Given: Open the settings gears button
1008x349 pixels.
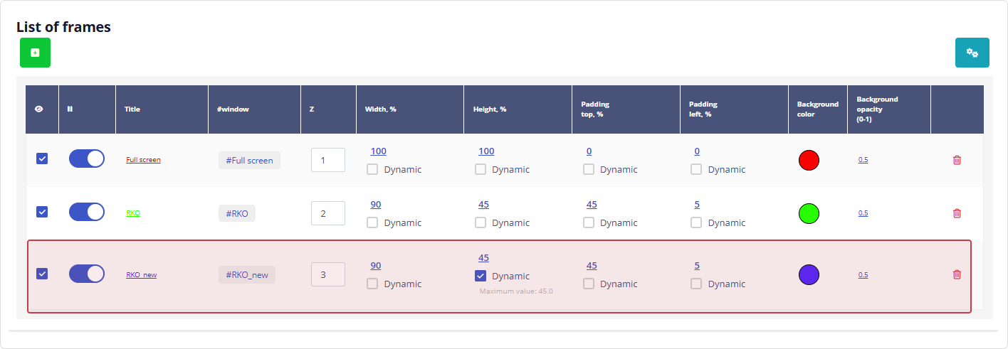Looking at the screenshot, I should point(972,53).
